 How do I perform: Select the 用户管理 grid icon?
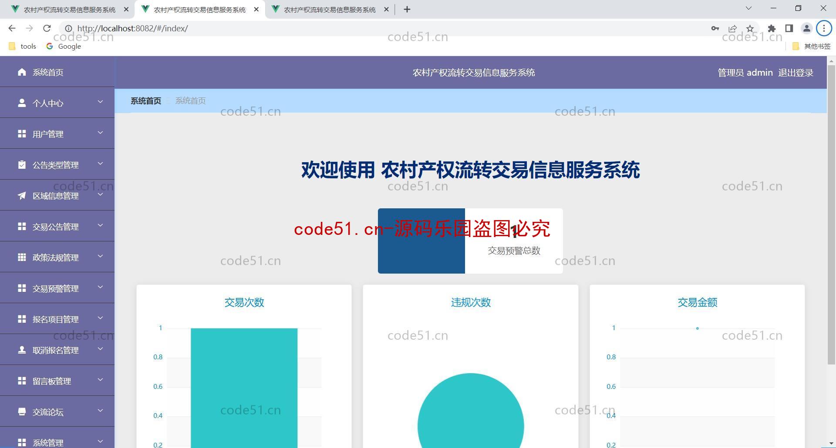22,134
